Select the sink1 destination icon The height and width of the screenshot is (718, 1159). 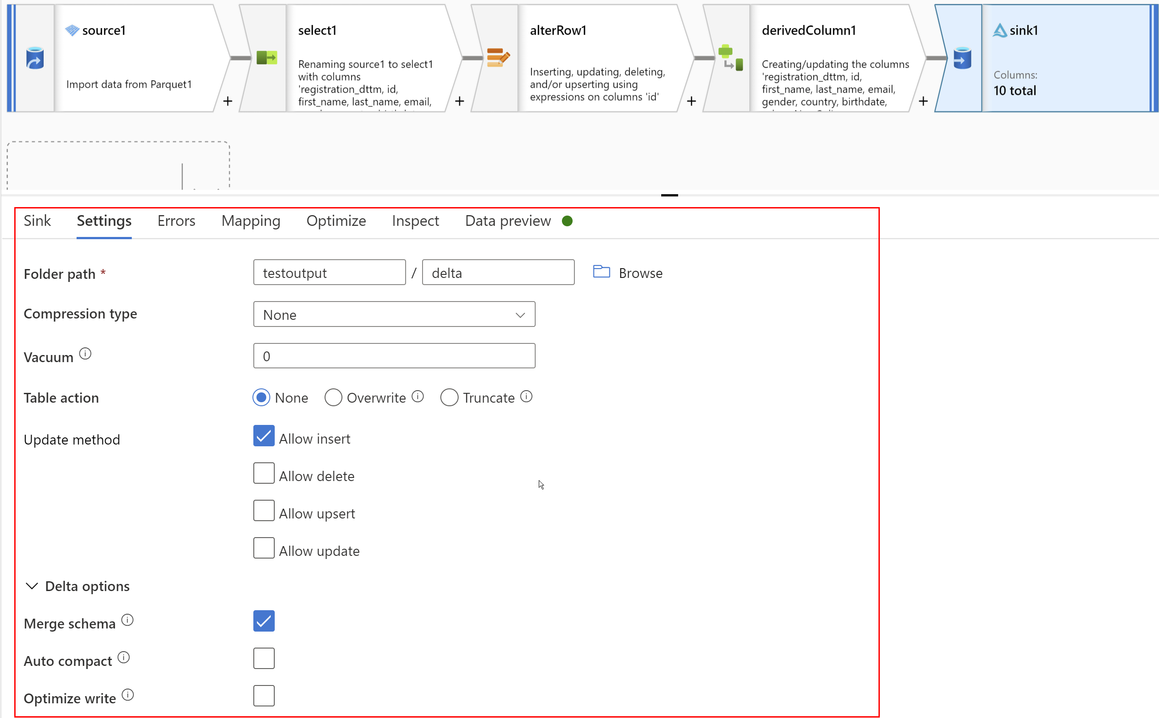[962, 58]
